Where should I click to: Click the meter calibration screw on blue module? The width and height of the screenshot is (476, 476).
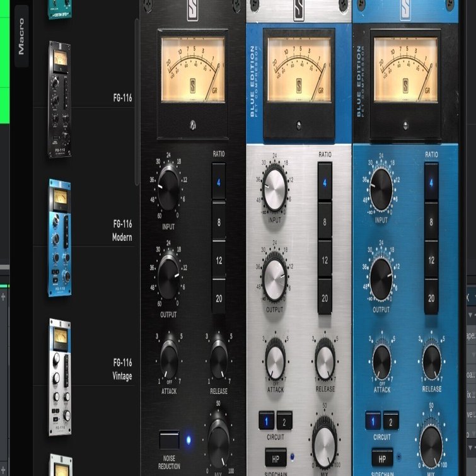pyautogui.click(x=405, y=125)
